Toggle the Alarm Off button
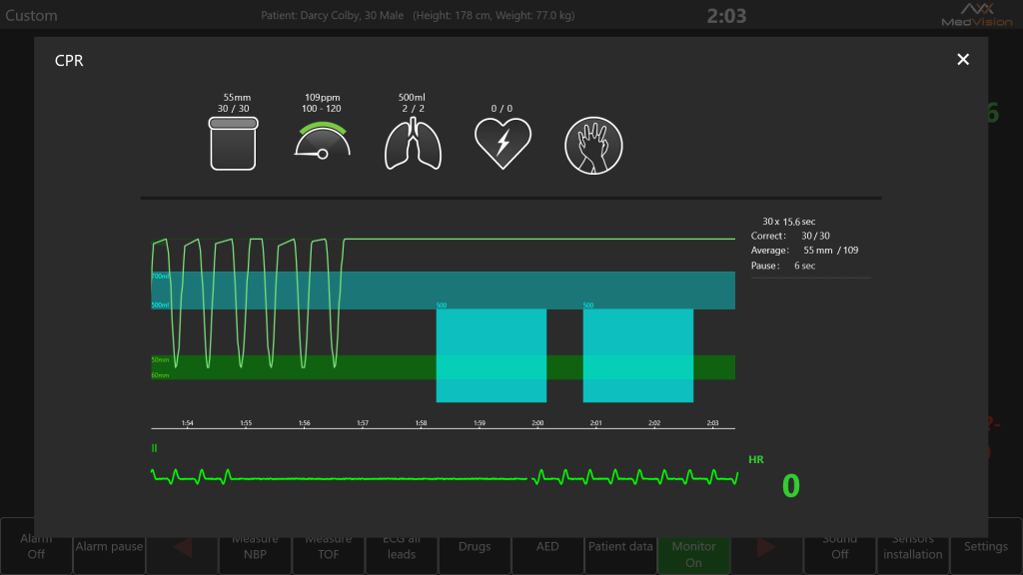 37,546
